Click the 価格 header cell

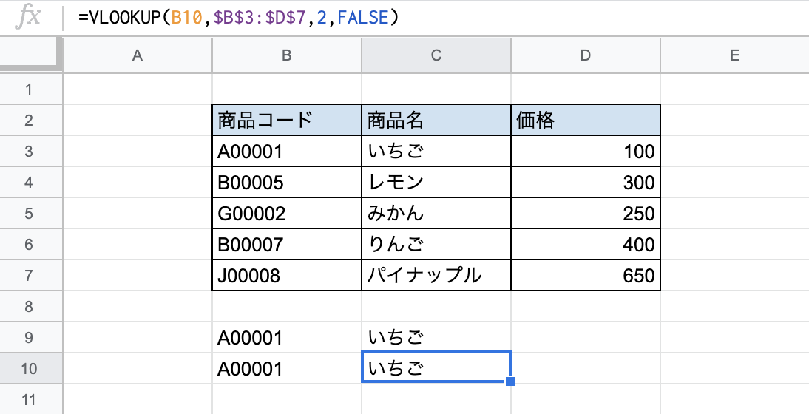(586, 120)
